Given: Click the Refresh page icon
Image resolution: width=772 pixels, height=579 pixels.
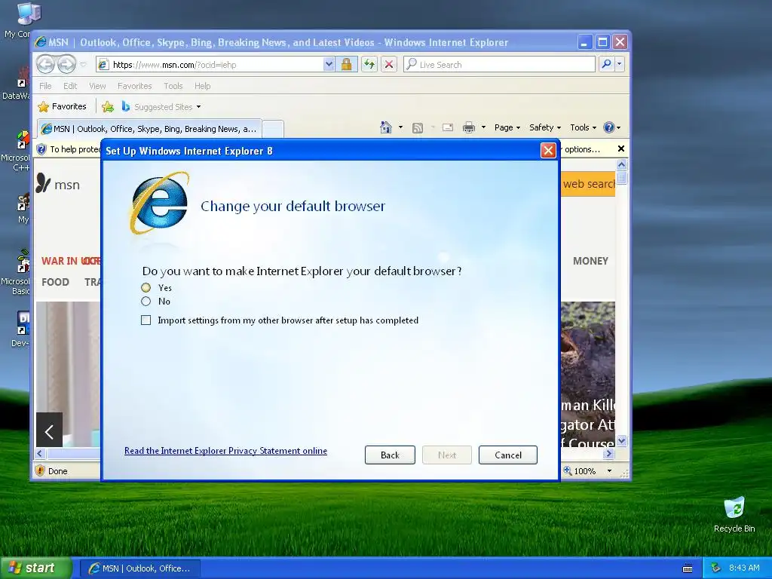Looking at the screenshot, I should point(369,65).
